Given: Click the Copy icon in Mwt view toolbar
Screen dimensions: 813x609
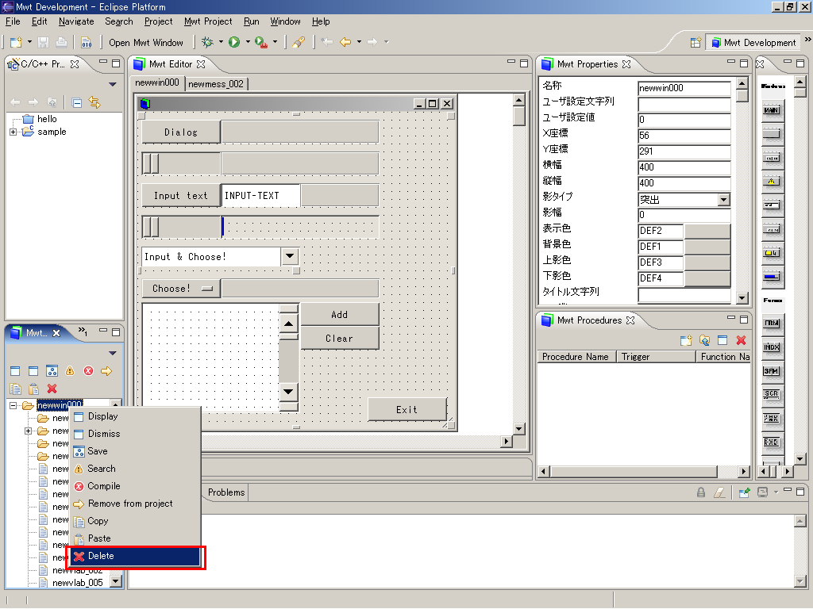Looking at the screenshot, I should [16, 389].
